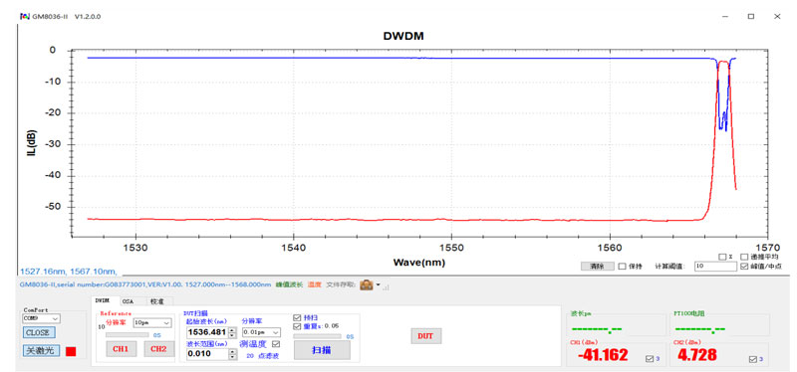Viewport: 797px width, 372px height.
Task: Expand the Reference 10pm resolution dropdown
Action: tap(152, 322)
